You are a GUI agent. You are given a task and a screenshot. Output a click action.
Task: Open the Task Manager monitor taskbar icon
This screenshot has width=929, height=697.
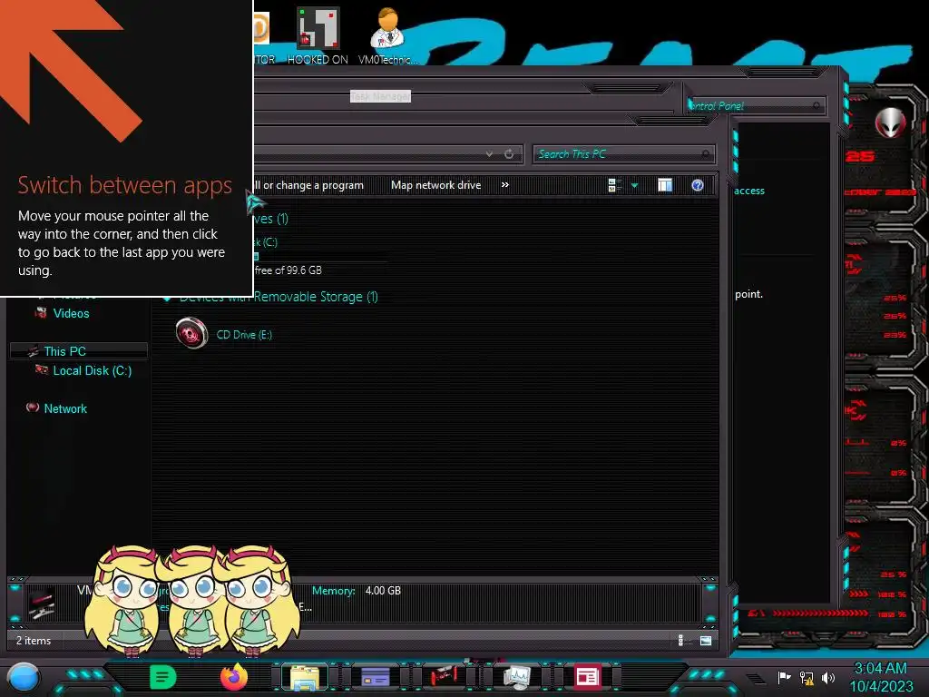pyautogui.click(x=516, y=677)
